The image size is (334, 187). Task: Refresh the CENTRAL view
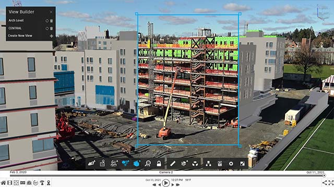click(x=47, y=29)
